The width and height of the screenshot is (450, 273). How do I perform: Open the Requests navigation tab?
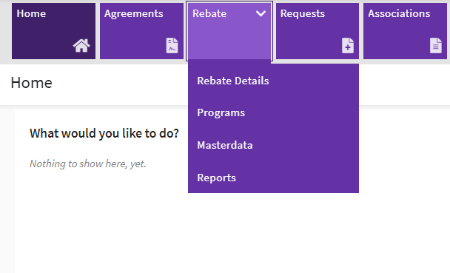point(318,31)
